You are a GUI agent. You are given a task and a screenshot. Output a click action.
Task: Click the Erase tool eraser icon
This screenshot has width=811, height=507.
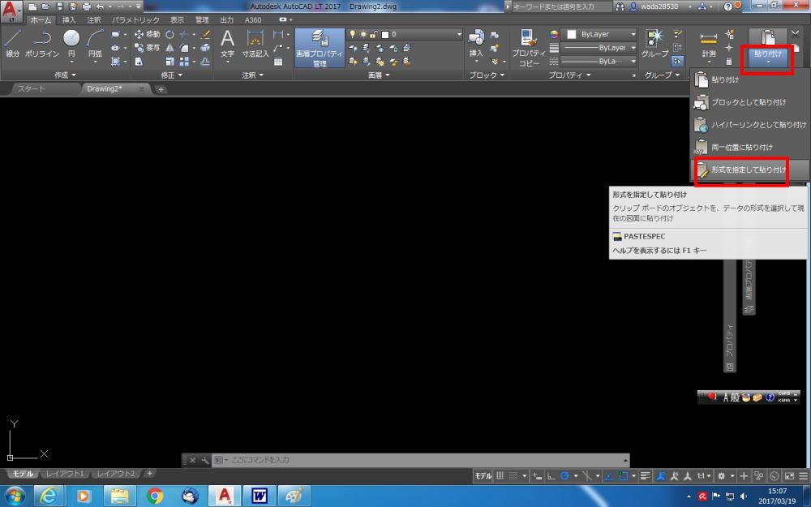click(205, 35)
